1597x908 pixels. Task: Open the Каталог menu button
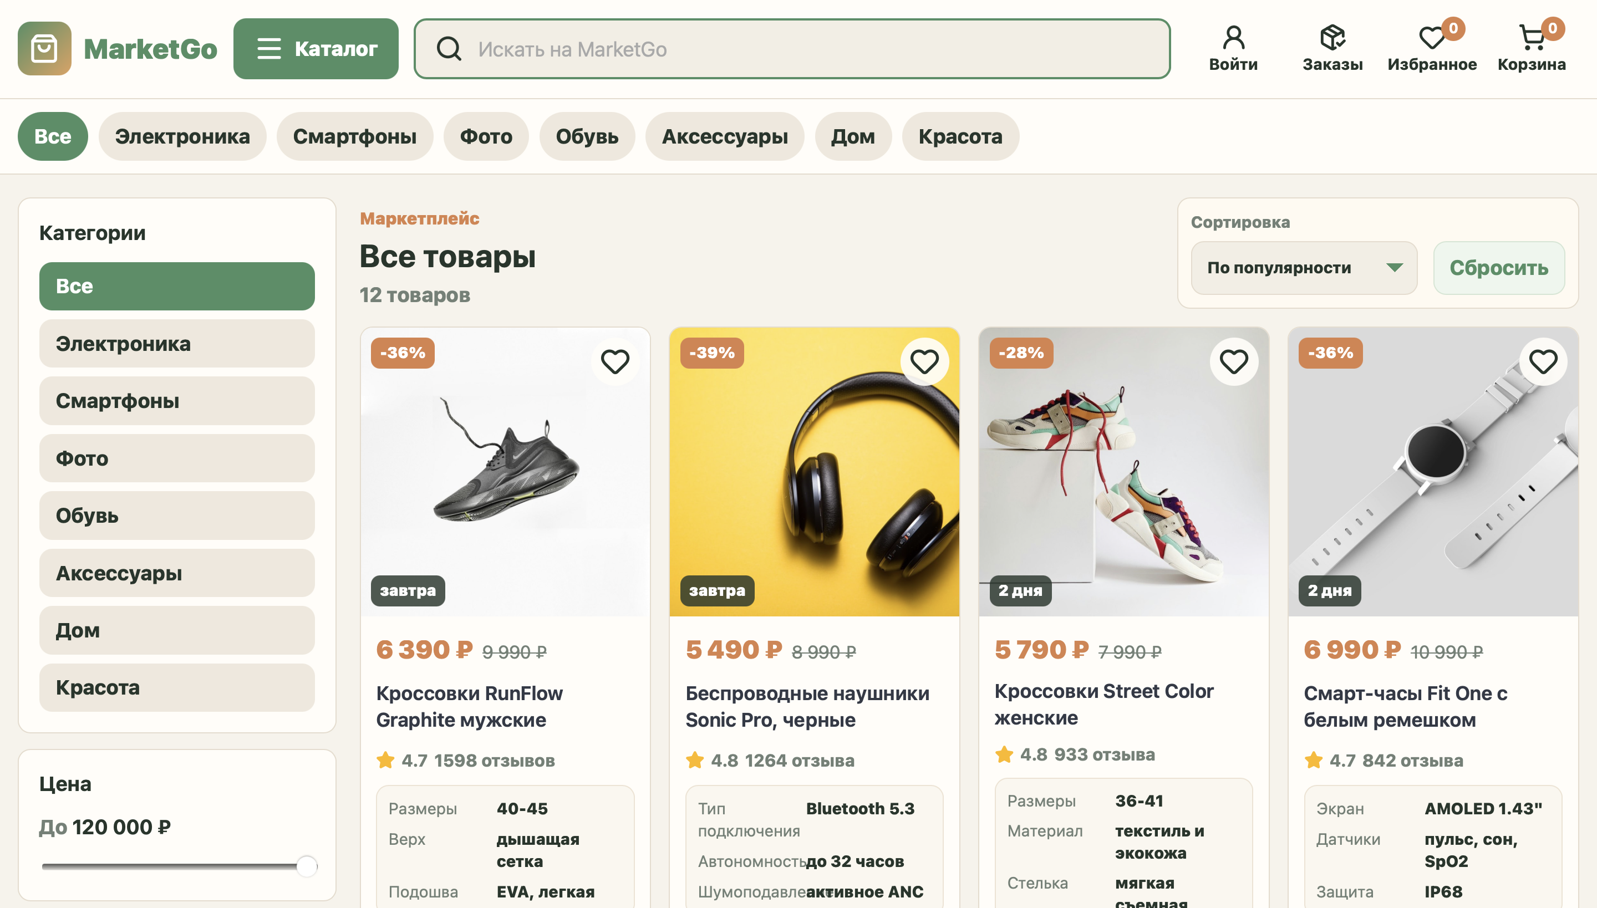pyautogui.click(x=316, y=49)
